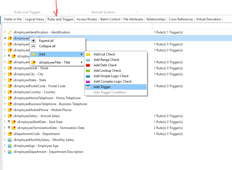The image size is (232, 170).
Task: Select Add List Check
Action: pyautogui.click(x=116, y=54)
